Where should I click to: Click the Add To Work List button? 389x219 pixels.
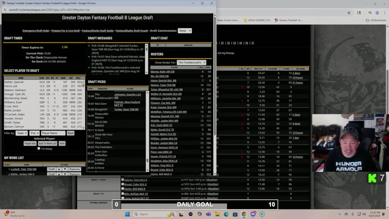pos(47,143)
